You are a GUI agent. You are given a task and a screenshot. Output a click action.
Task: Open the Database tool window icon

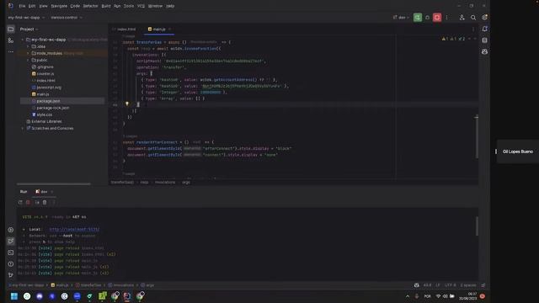point(485,40)
